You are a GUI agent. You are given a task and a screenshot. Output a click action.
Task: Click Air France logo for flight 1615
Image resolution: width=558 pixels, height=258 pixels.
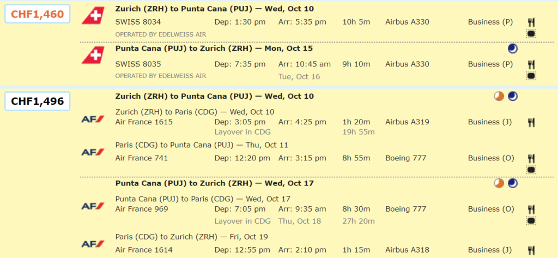[x=93, y=119]
